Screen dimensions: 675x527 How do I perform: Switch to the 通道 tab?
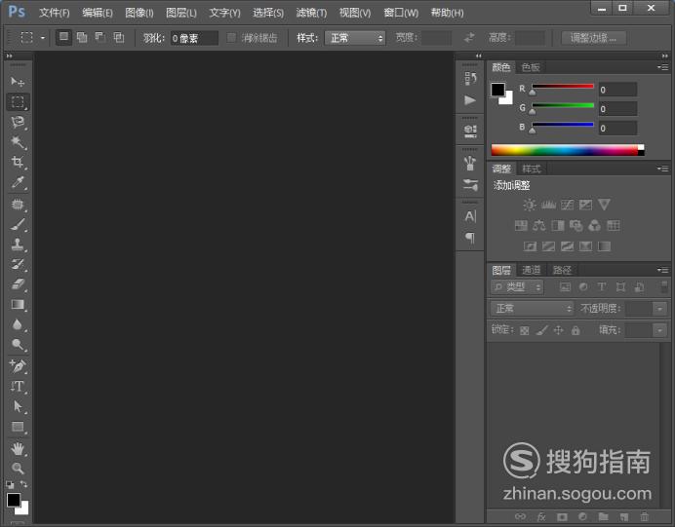click(532, 270)
